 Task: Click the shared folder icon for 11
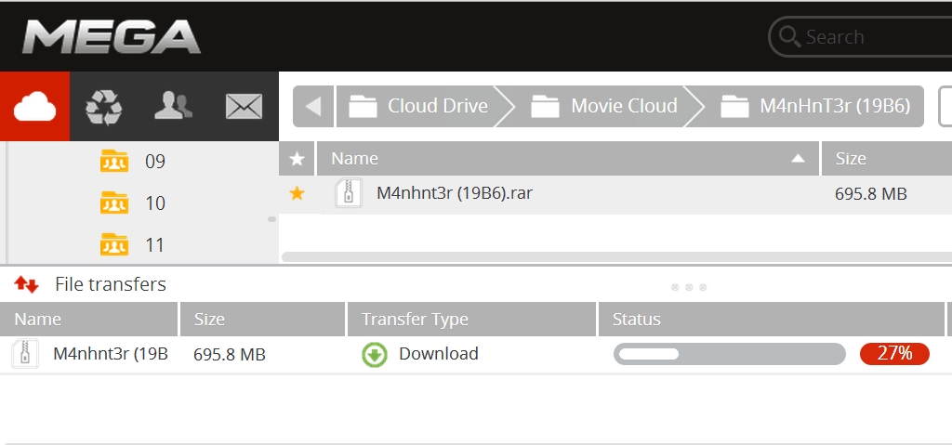point(114,244)
